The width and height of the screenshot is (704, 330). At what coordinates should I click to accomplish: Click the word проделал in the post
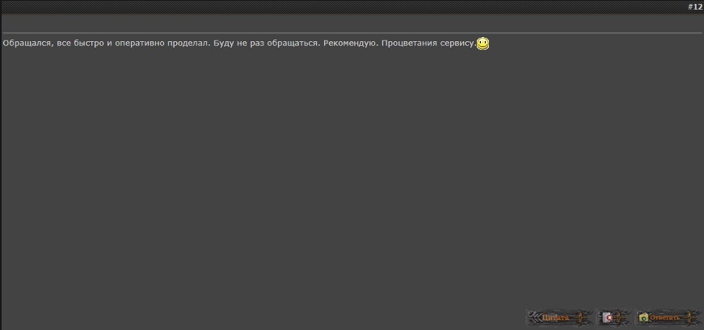[x=187, y=44]
